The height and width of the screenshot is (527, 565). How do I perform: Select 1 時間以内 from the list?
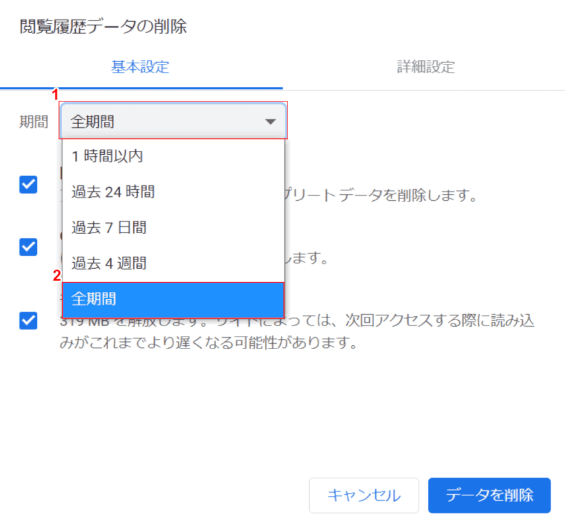click(x=173, y=157)
